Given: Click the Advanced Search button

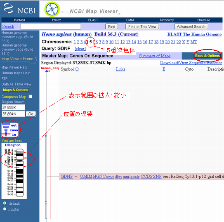Looking at the screenshot, I should pyautogui.click(x=191, y=26).
